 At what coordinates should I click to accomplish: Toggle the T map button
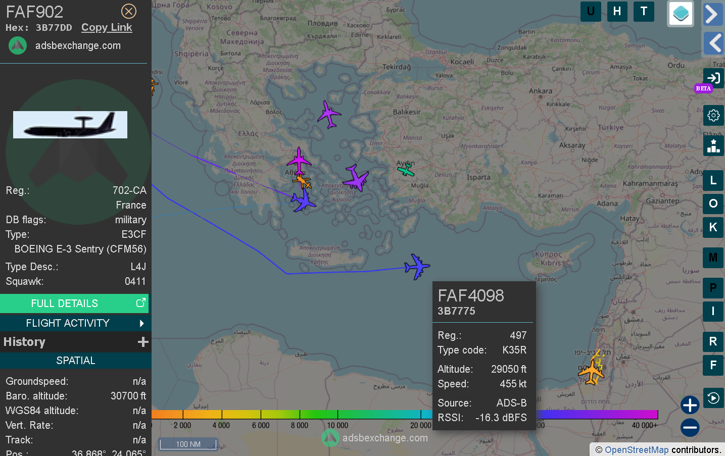click(644, 12)
